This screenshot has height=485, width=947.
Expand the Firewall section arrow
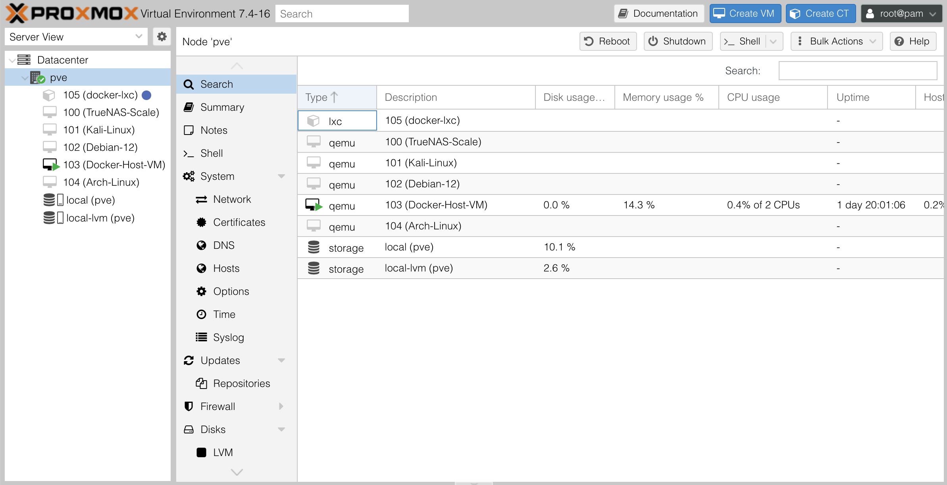[x=281, y=406]
